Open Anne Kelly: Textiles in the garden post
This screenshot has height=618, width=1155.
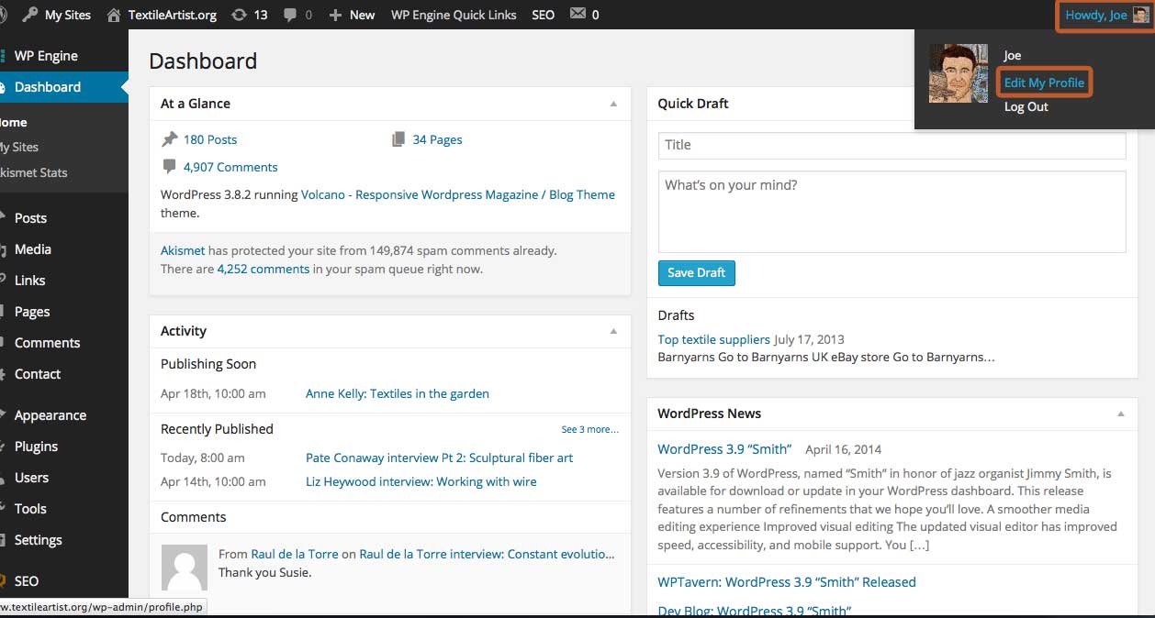pos(398,393)
